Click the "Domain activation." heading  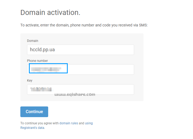[x=50, y=13]
